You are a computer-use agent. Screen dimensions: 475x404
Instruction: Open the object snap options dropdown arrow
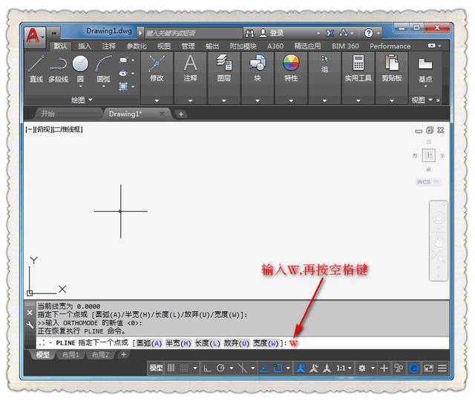pyautogui.click(x=288, y=368)
